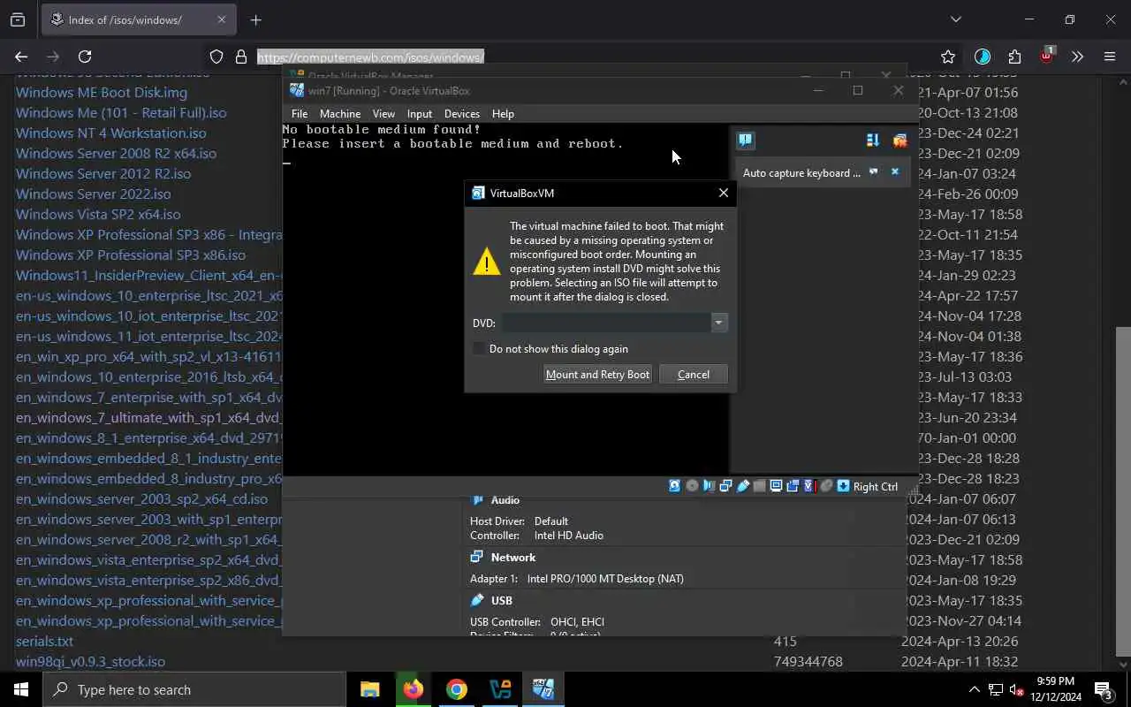
Task: Open the Devices menu in VM window
Action: point(462,113)
